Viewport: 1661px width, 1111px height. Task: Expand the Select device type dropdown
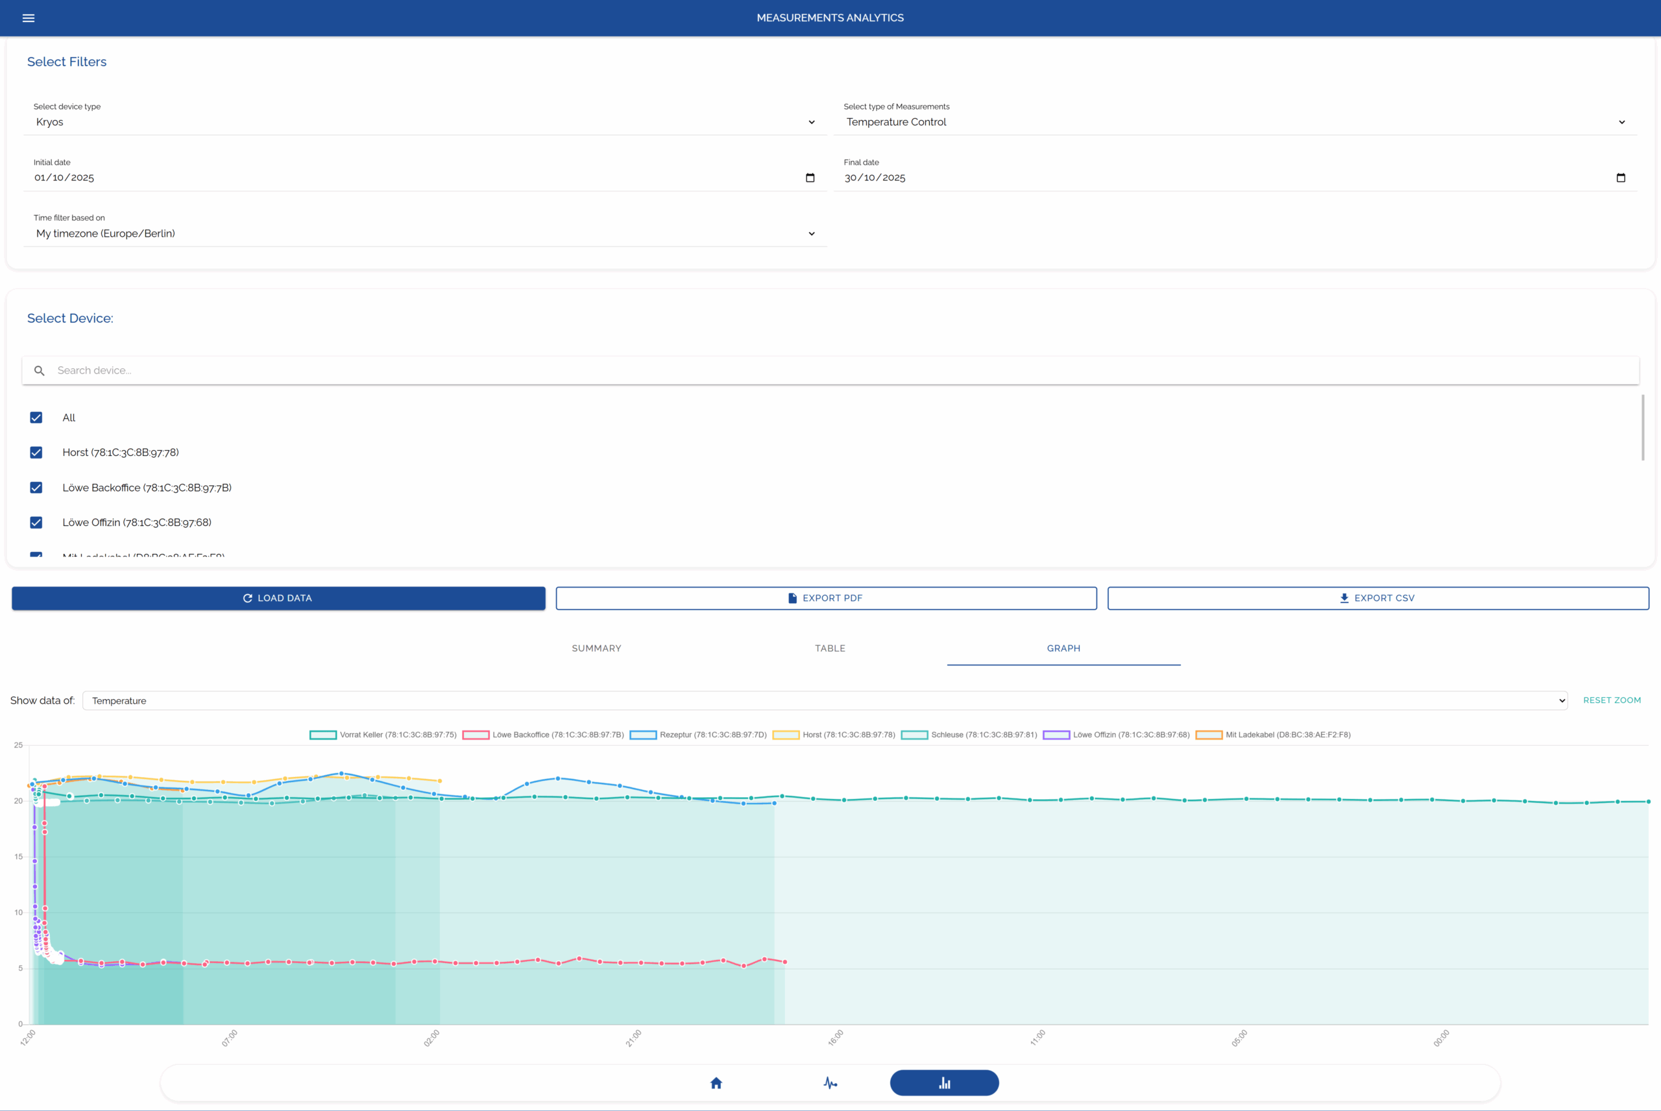[424, 122]
